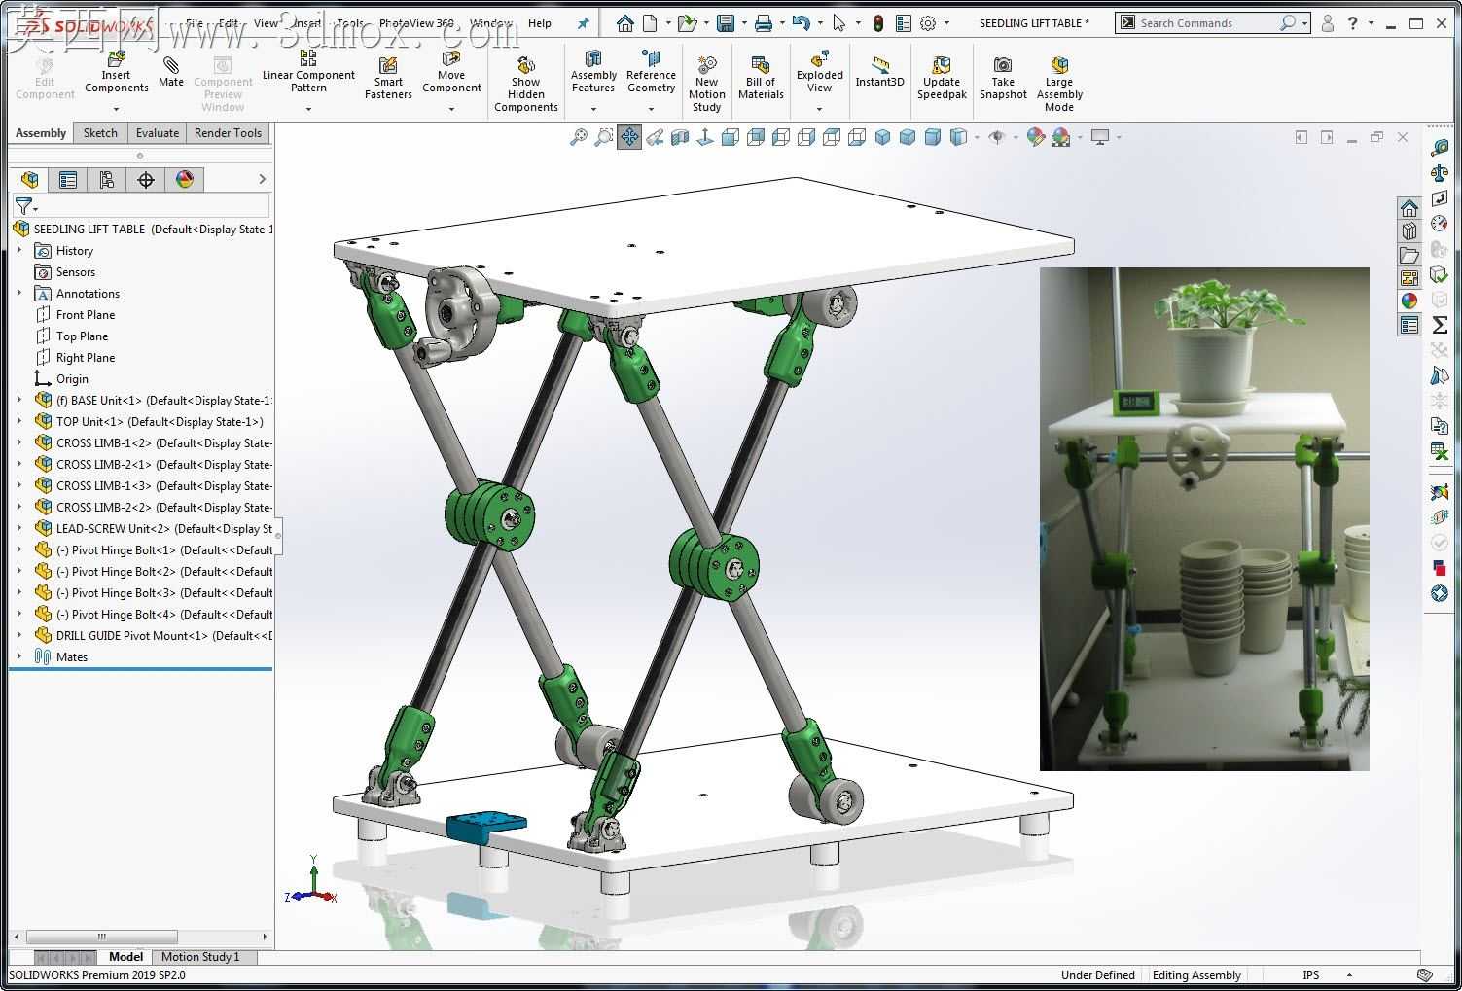The image size is (1462, 991).
Task: Select the Front Plane item
Action: 75,315
